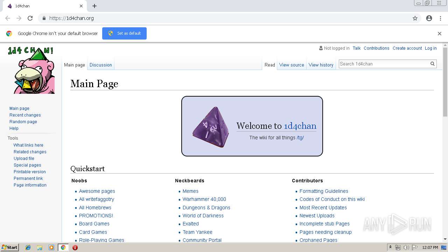Dismiss the default browser notification bar

click(440, 34)
